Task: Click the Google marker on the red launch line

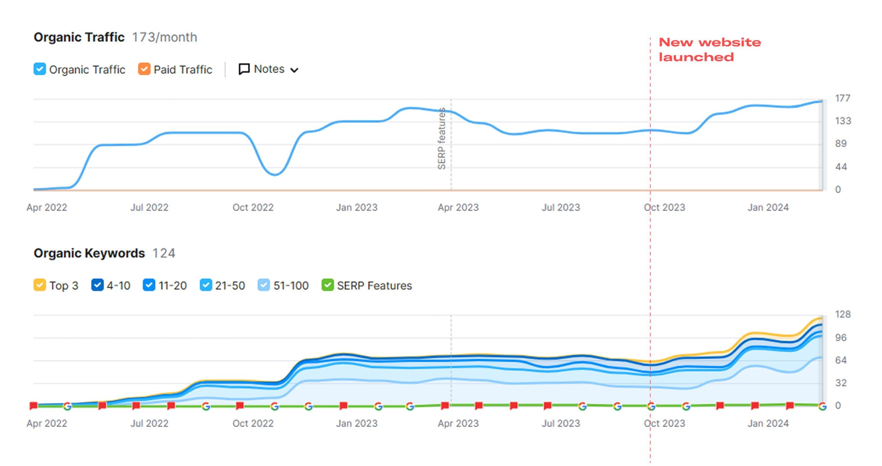Action: click(x=651, y=406)
